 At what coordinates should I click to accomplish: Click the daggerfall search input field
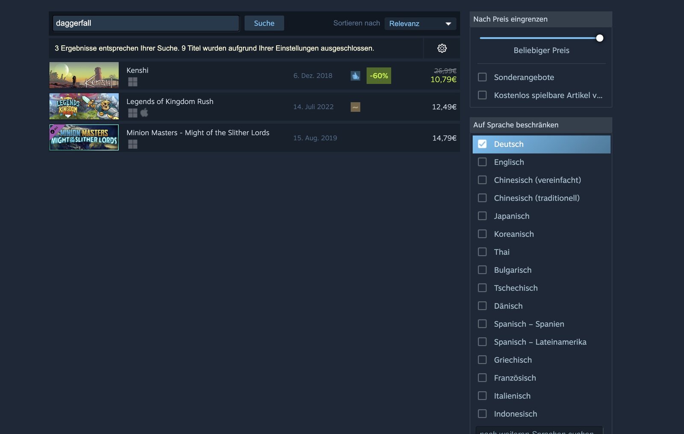coord(146,23)
